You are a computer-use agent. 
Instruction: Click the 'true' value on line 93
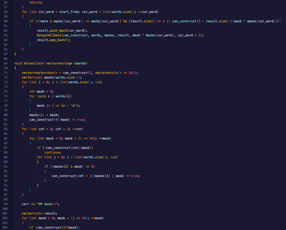135,176
